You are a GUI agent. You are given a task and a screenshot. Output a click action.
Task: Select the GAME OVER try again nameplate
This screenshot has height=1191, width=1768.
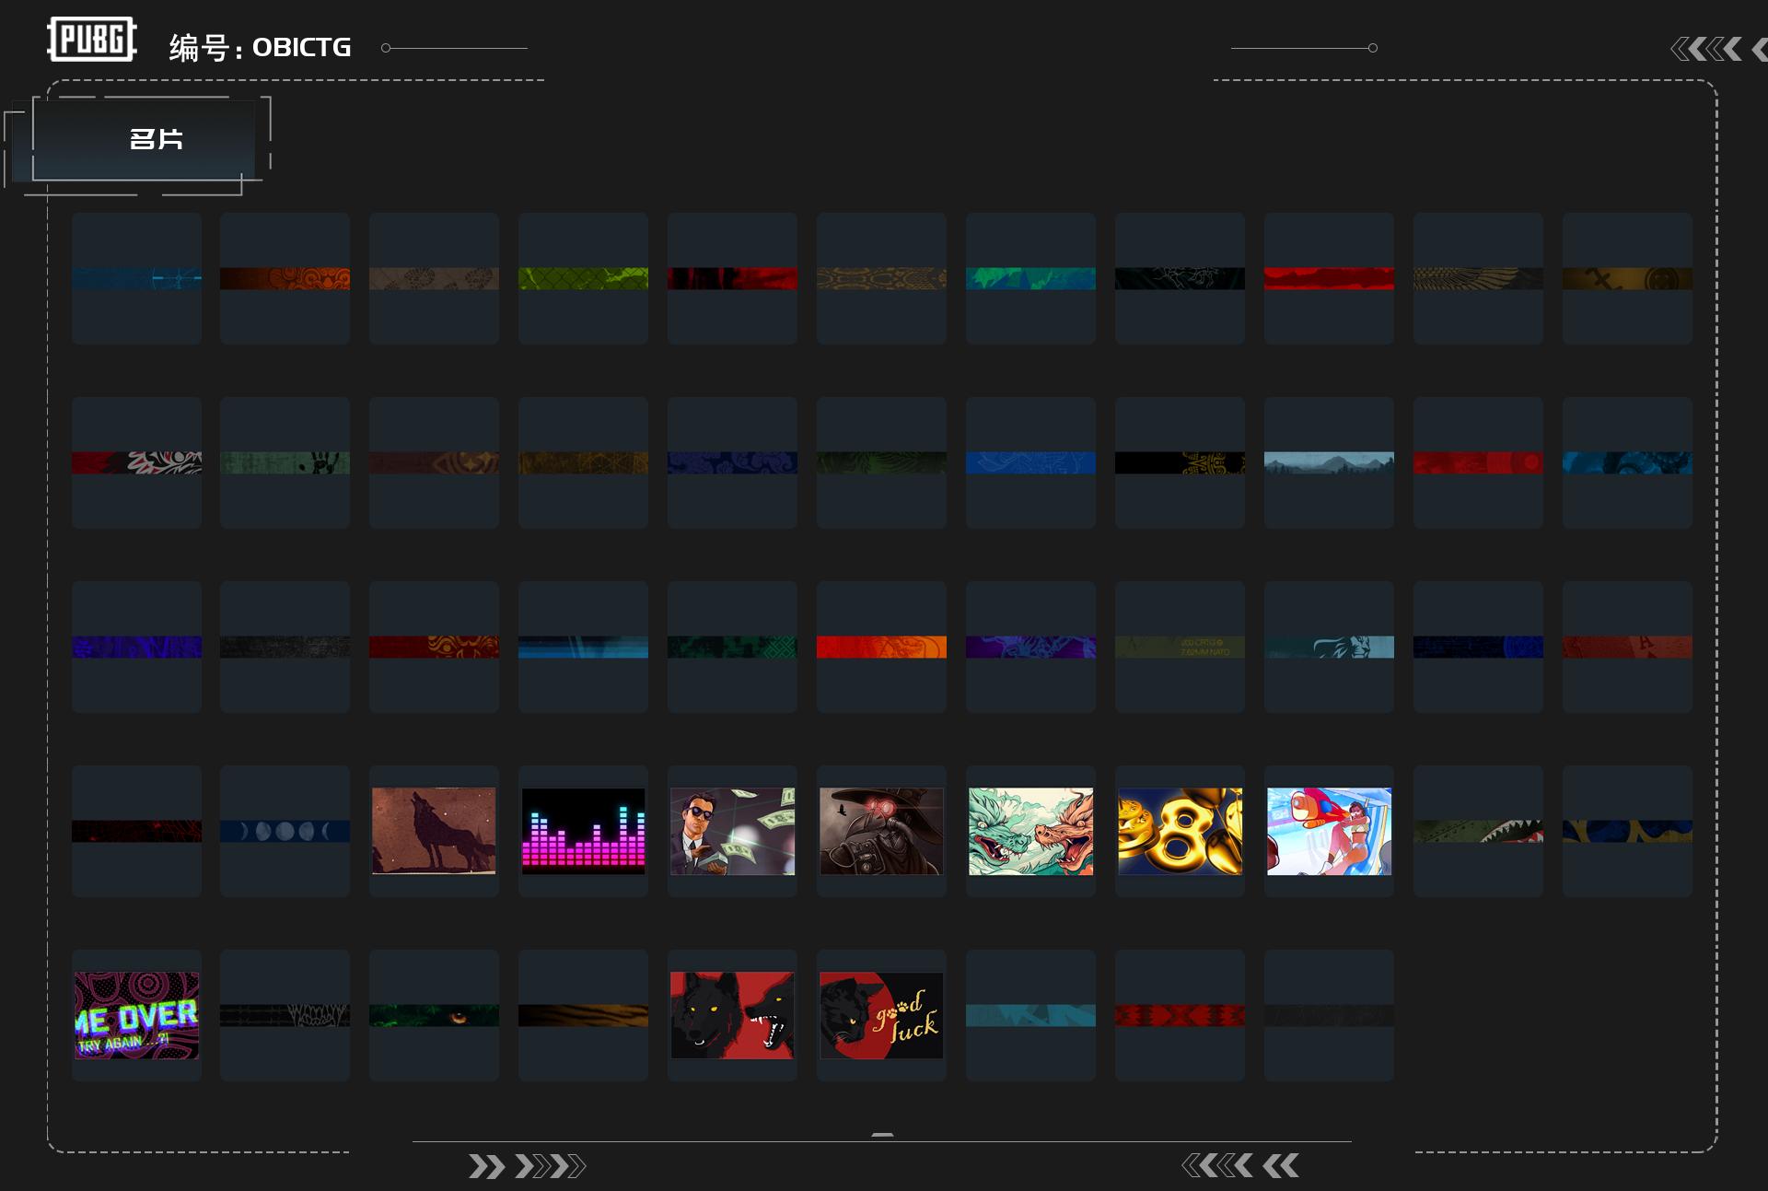coord(136,1015)
